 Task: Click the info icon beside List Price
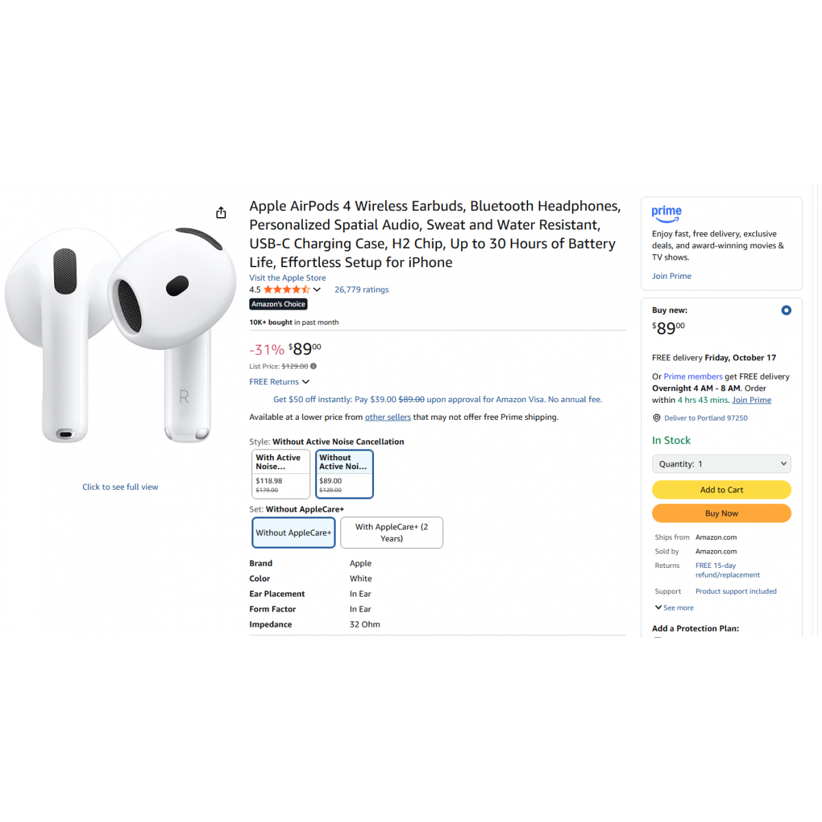[313, 366]
